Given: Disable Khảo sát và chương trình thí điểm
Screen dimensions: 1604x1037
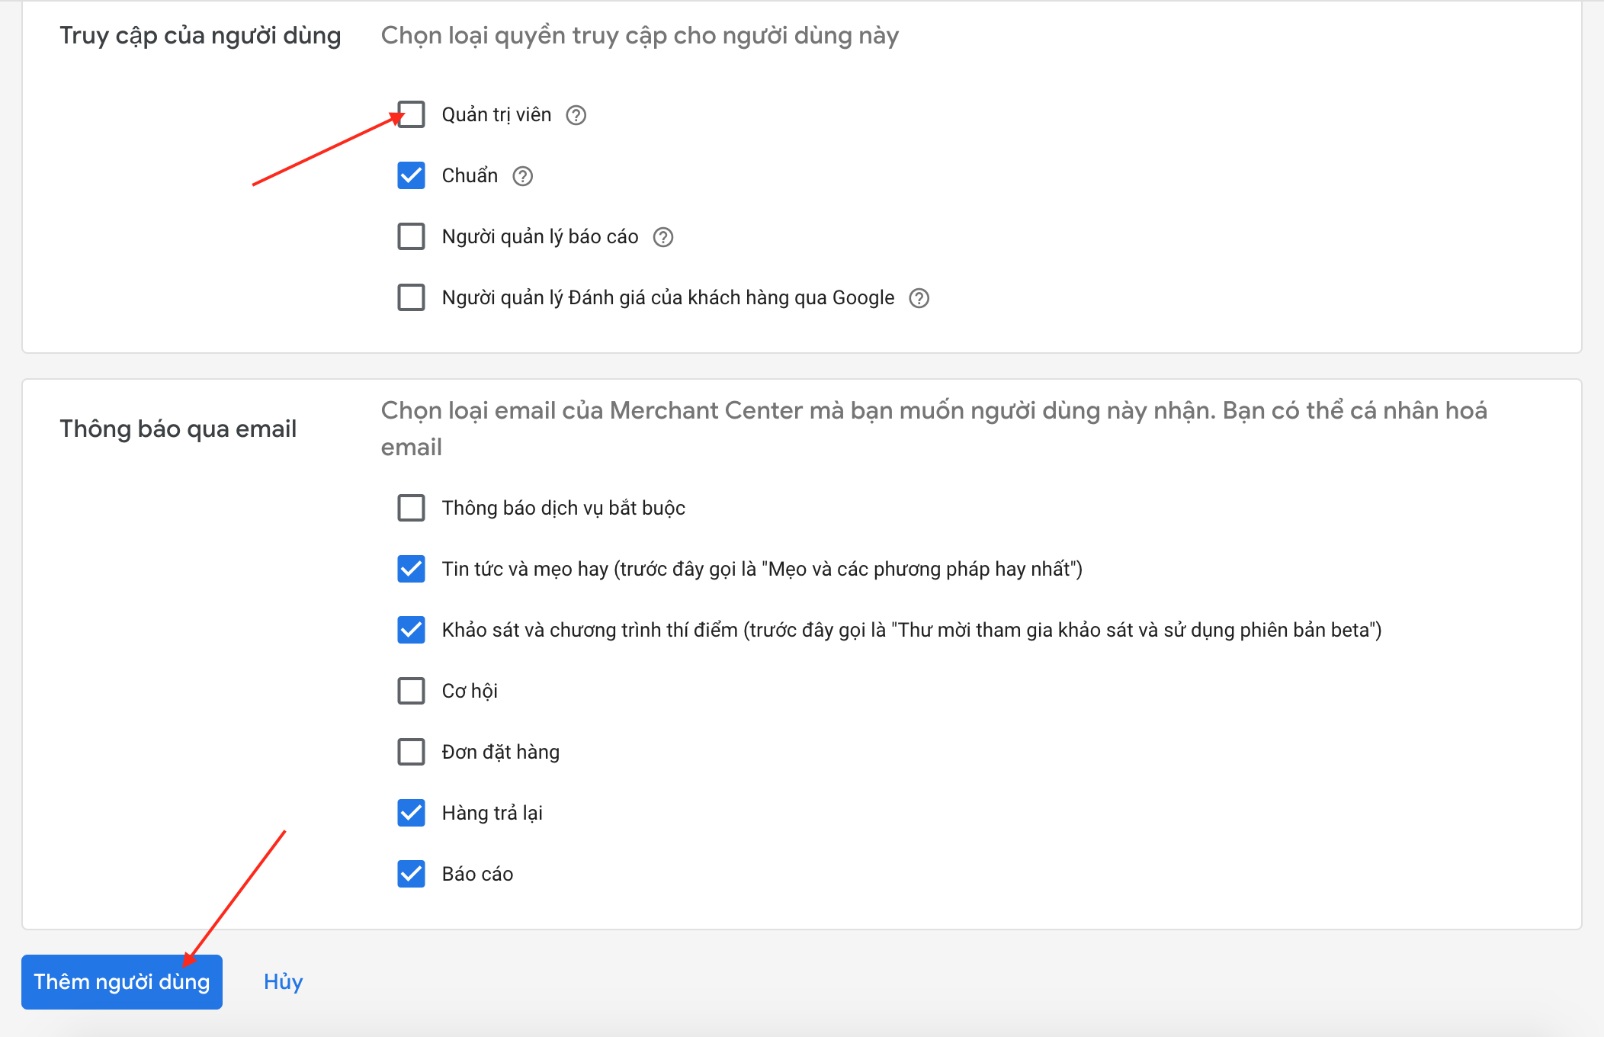Looking at the screenshot, I should (412, 630).
